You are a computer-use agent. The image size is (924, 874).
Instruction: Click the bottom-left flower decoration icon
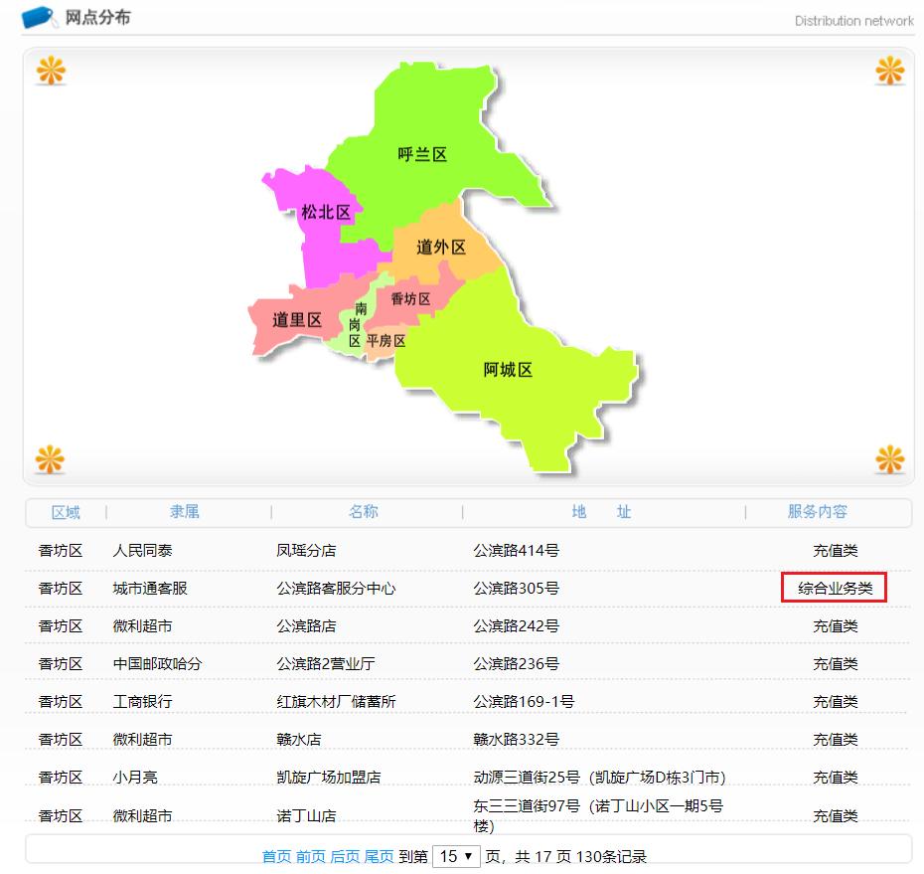coord(50,459)
